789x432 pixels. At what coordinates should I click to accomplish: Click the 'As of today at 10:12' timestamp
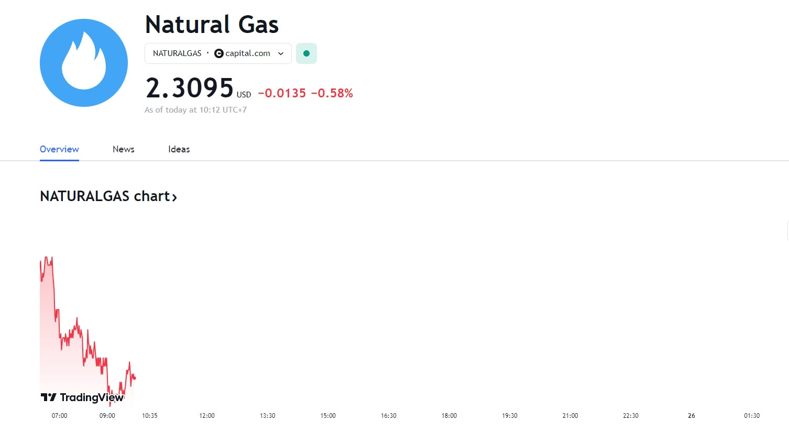tap(195, 110)
